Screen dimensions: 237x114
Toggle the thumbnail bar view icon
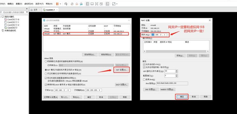pyautogui.click(x=92, y=4)
